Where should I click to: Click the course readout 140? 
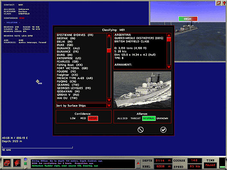pyautogui.click(x=194, y=161)
